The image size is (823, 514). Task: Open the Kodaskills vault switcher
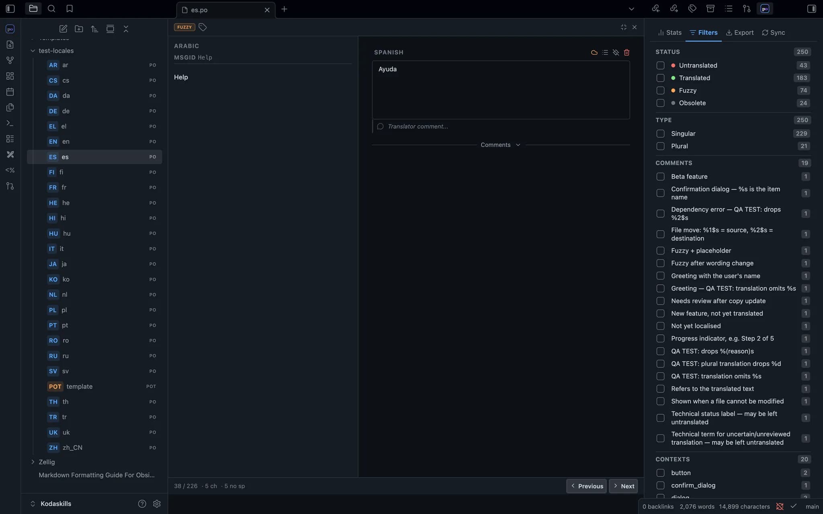(51, 504)
